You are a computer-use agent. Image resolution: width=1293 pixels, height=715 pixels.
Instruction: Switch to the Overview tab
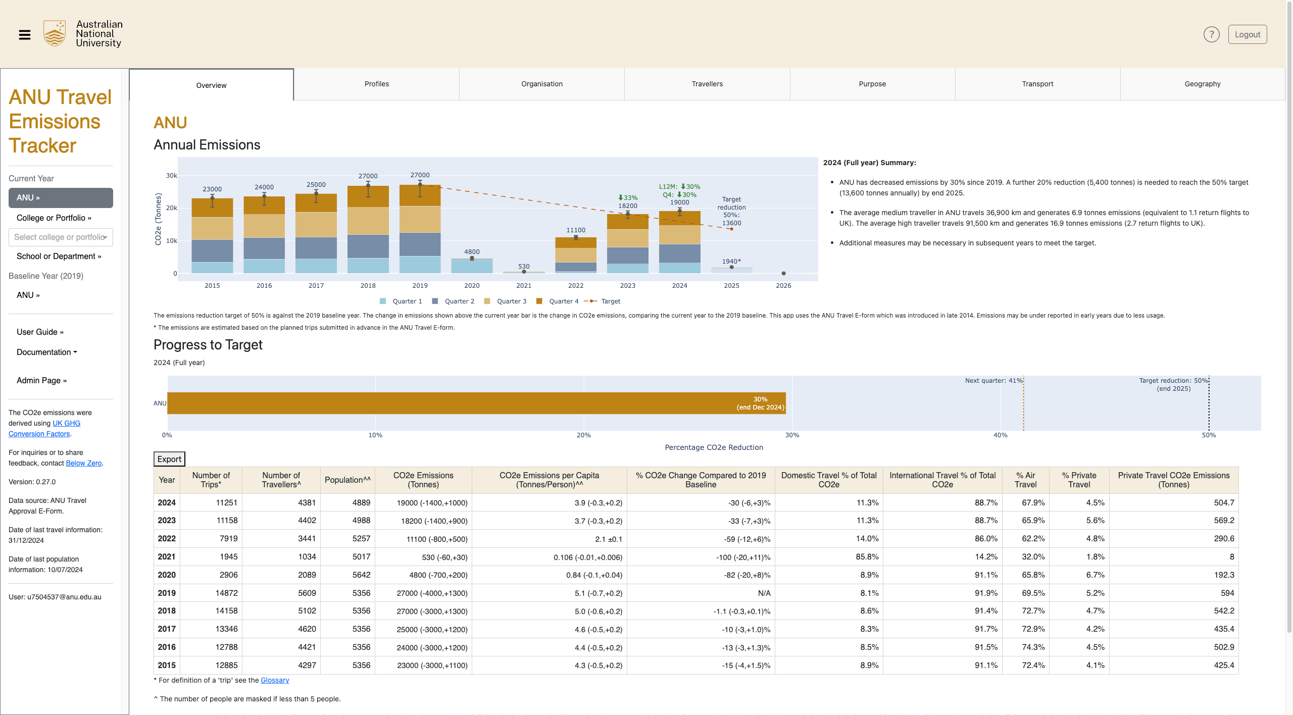[x=211, y=85]
